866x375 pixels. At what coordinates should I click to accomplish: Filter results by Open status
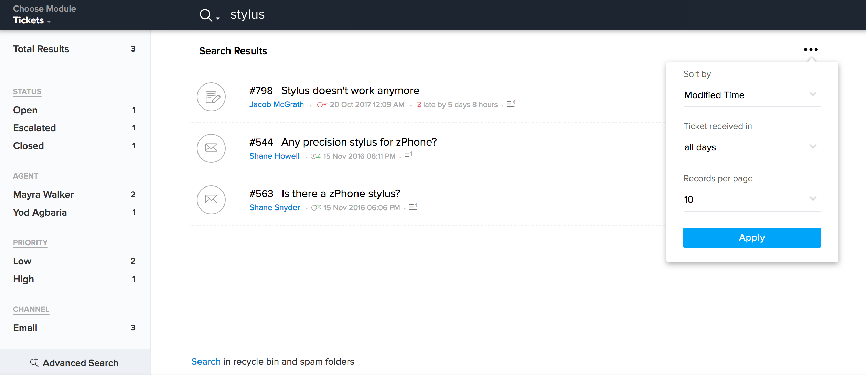(x=25, y=110)
